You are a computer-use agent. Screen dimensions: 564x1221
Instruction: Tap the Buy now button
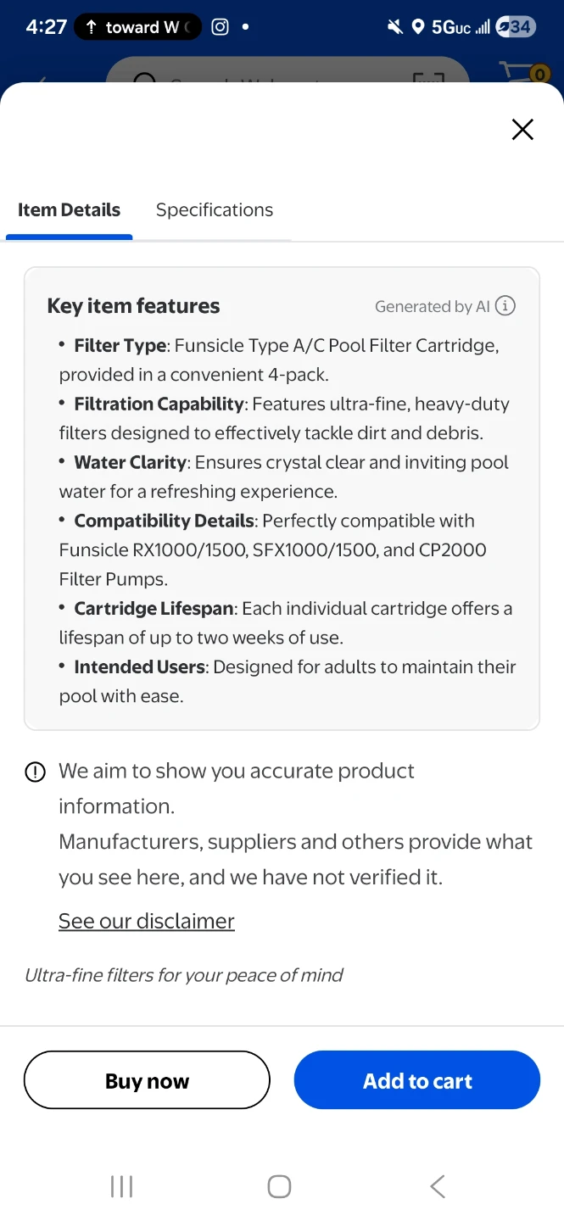coord(147,1080)
